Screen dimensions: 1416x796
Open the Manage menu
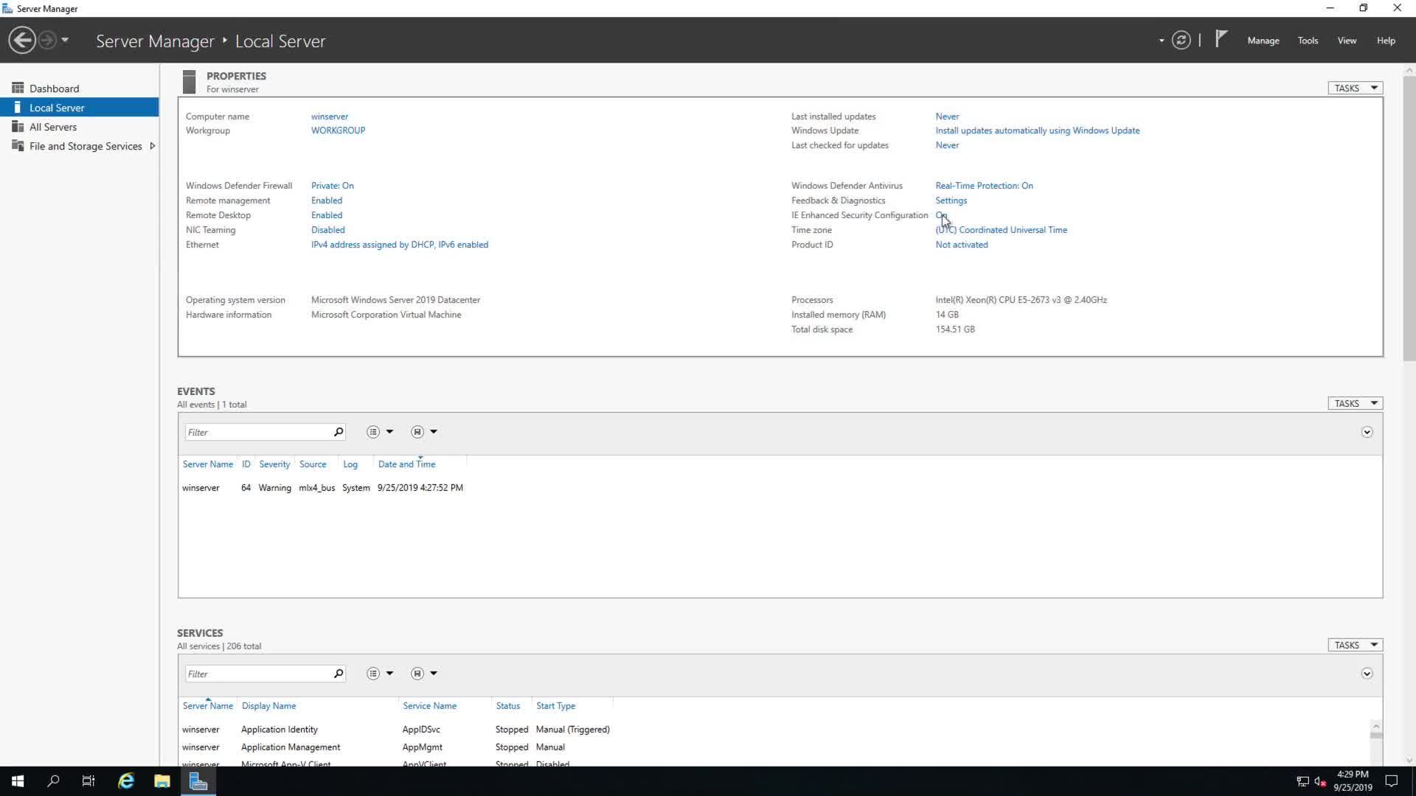1263,41
